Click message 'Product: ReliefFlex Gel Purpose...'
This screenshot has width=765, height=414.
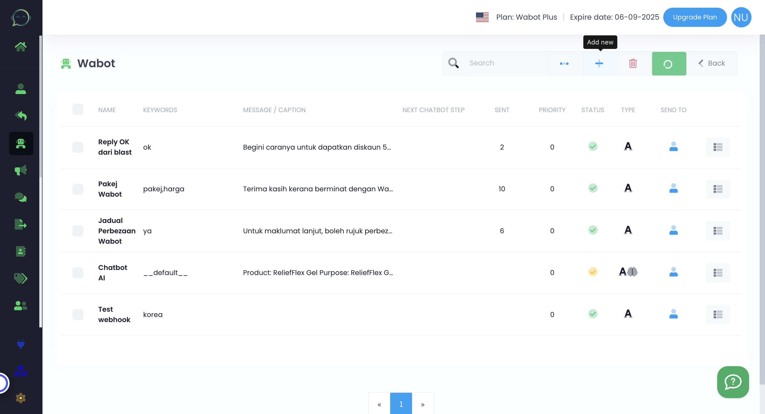point(318,273)
